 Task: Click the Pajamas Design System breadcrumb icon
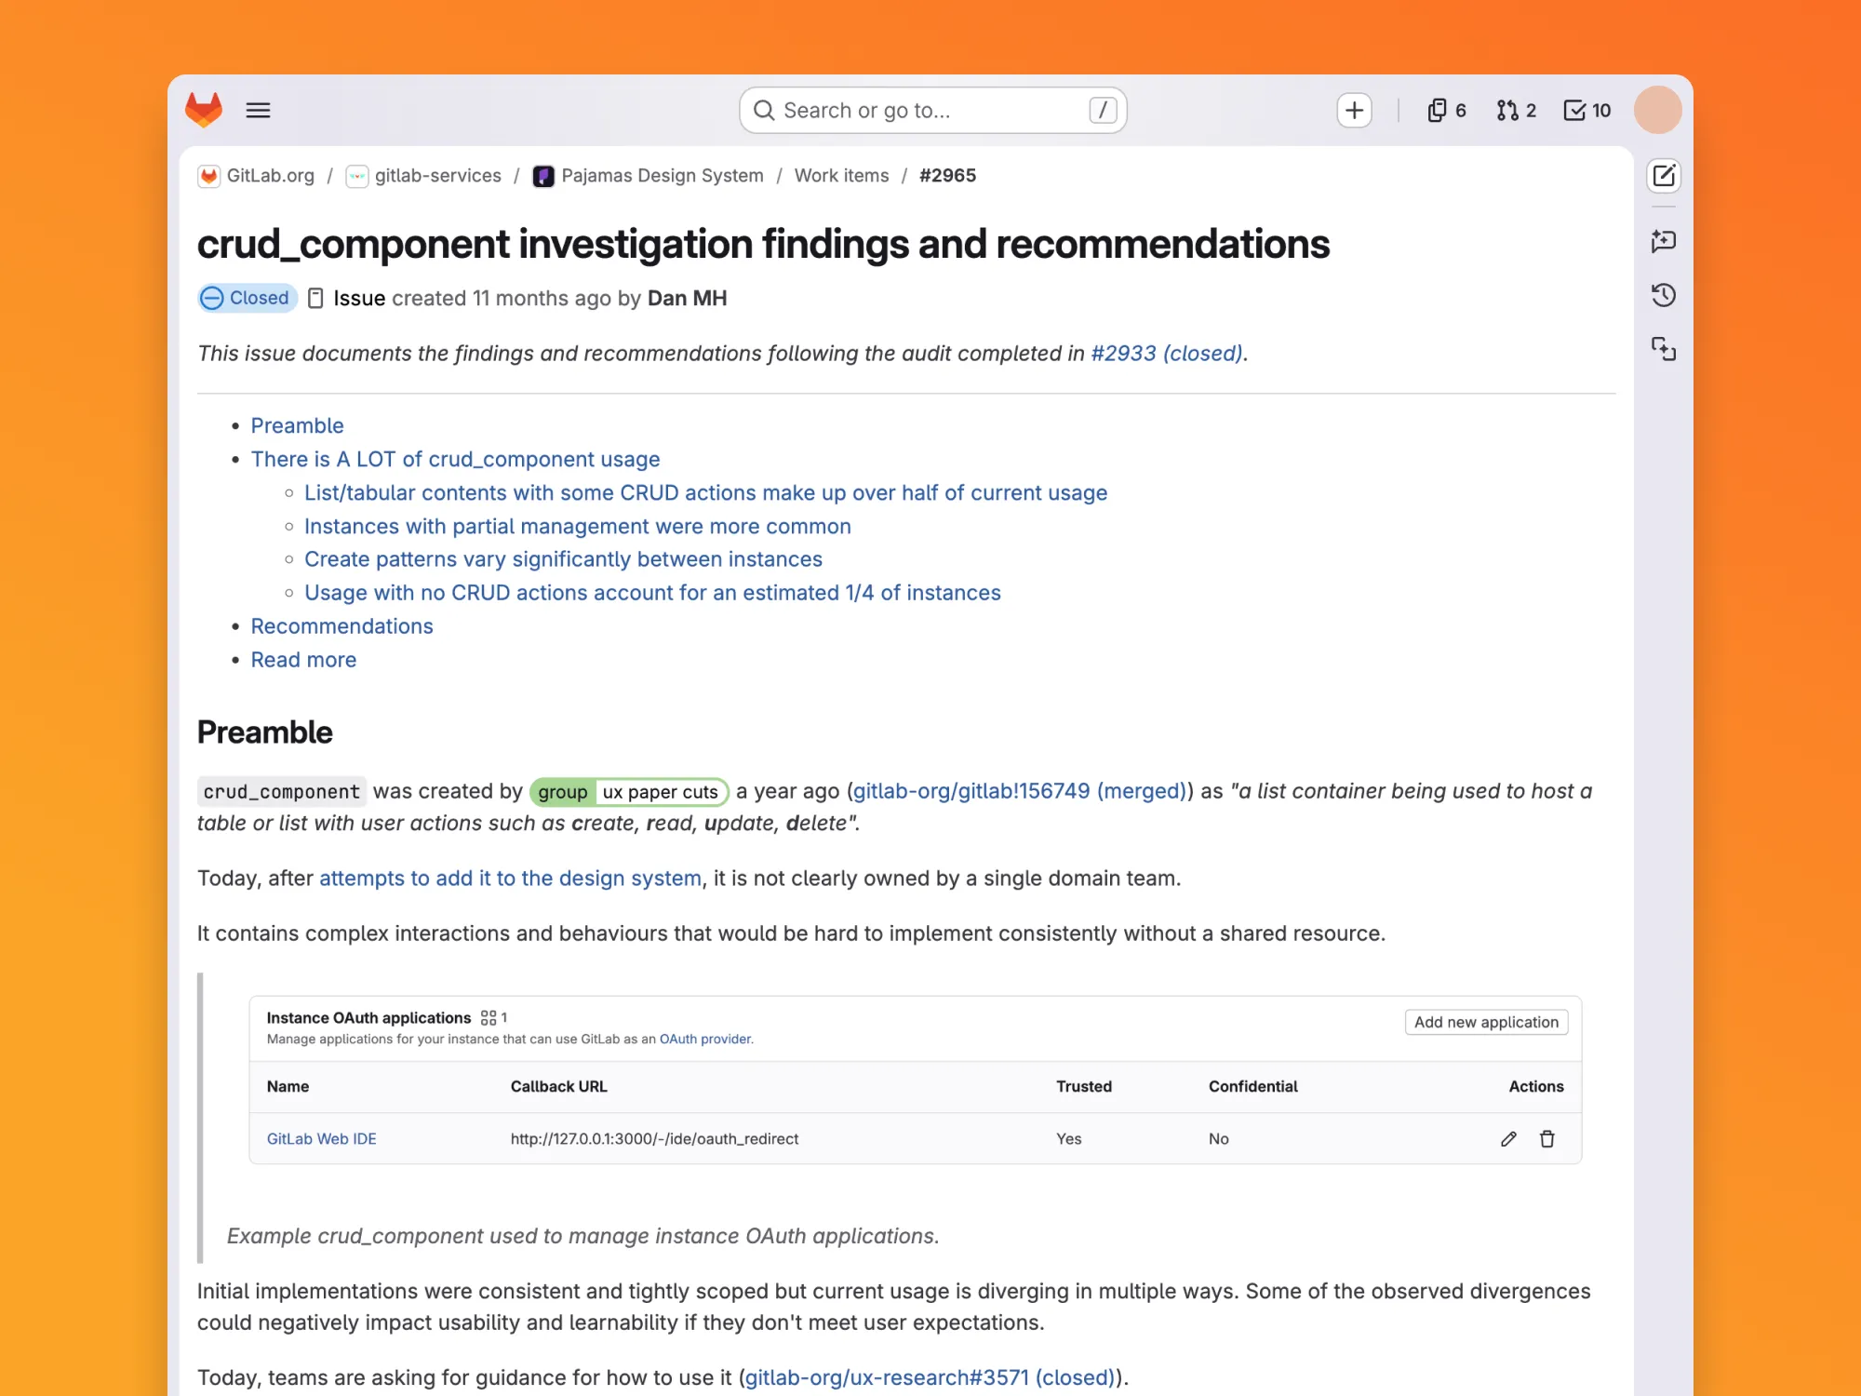click(543, 176)
